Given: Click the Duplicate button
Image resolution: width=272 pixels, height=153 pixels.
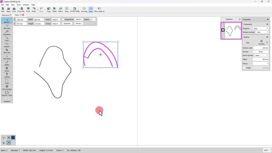Looking at the screenshot, I should click(67, 23).
